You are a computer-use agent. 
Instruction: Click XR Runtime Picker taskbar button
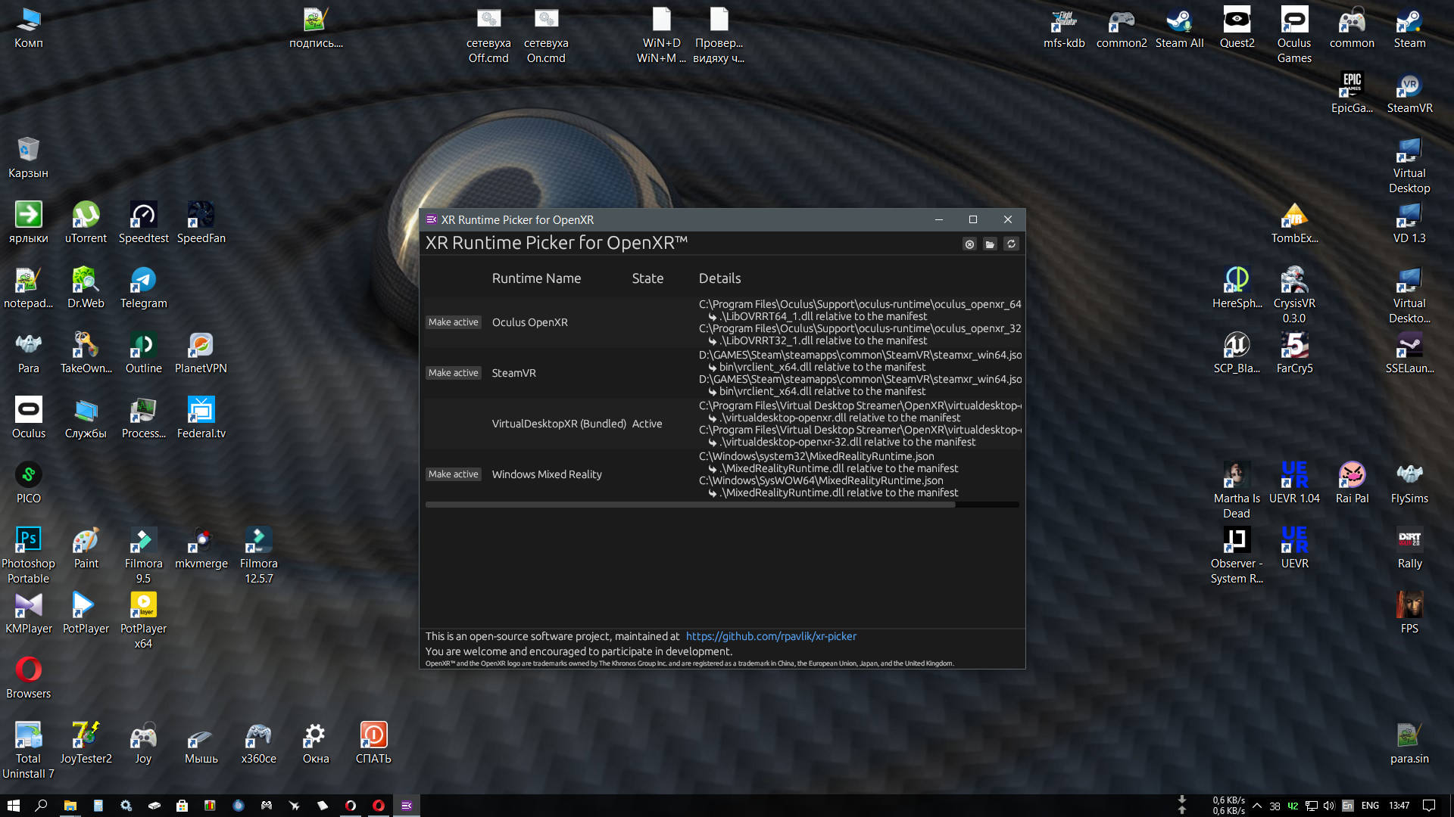pyautogui.click(x=407, y=806)
